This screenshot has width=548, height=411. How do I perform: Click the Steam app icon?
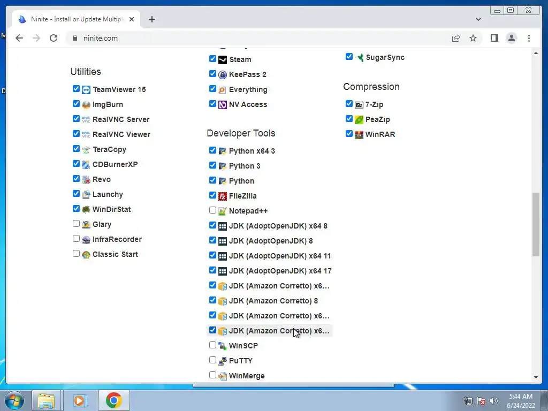[x=223, y=60]
